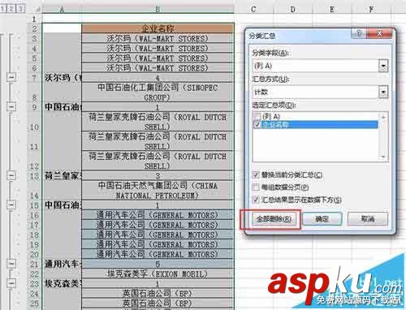Click cell with 沃尔玛 in row 3
This screenshot has width=406, height=310.
158,38
